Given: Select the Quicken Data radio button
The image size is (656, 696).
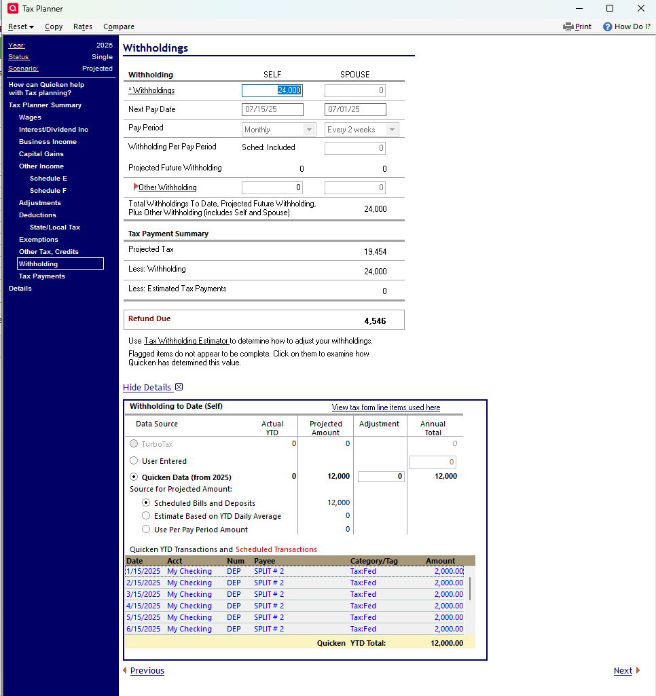Looking at the screenshot, I should tap(134, 477).
